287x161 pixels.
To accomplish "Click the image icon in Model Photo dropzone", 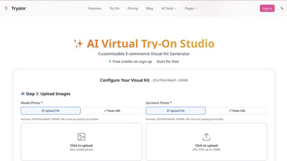I will point(81,137).
